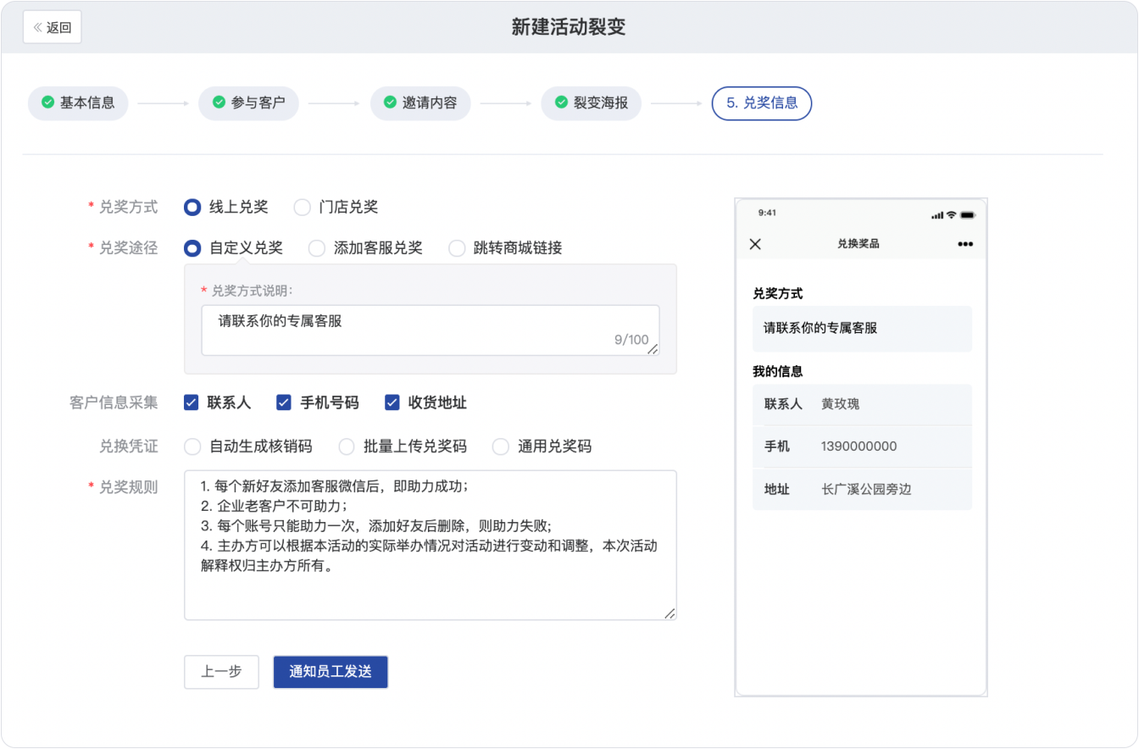1139x749 pixels.
Task: Click the 新建活动裂变 page title
Action: coord(569,27)
